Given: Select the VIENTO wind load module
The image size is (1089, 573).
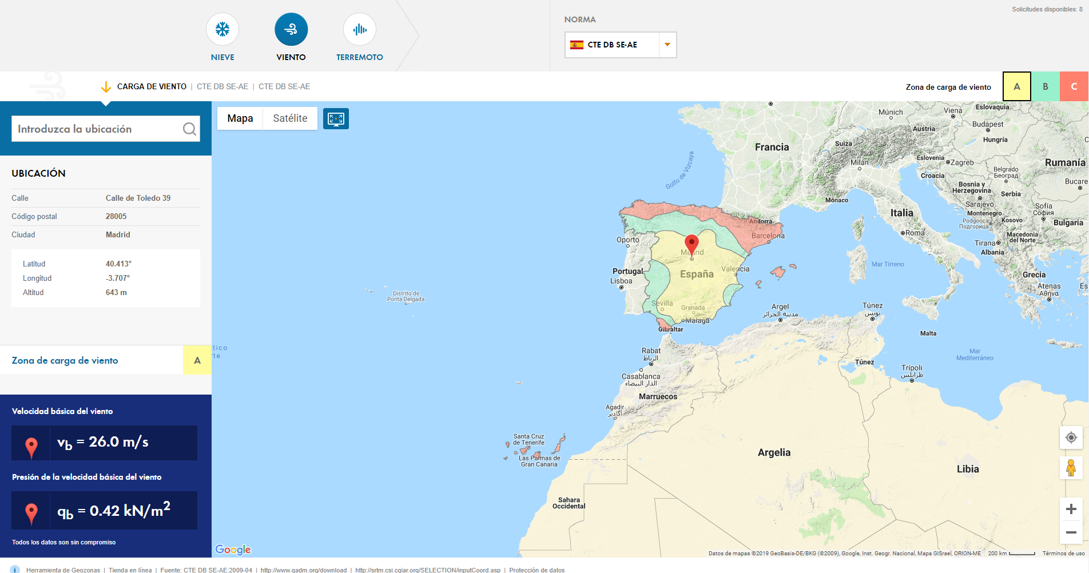Looking at the screenshot, I should pos(291,29).
